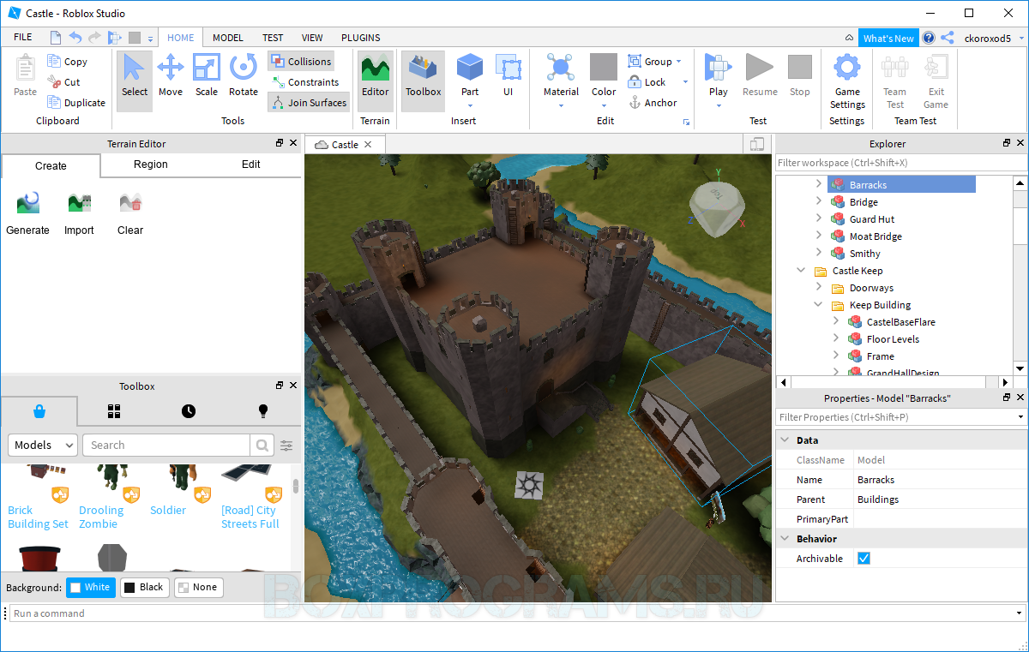Click the Anchor tool
The height and width of the screenshot is (652, 1029).
point(653,103)
